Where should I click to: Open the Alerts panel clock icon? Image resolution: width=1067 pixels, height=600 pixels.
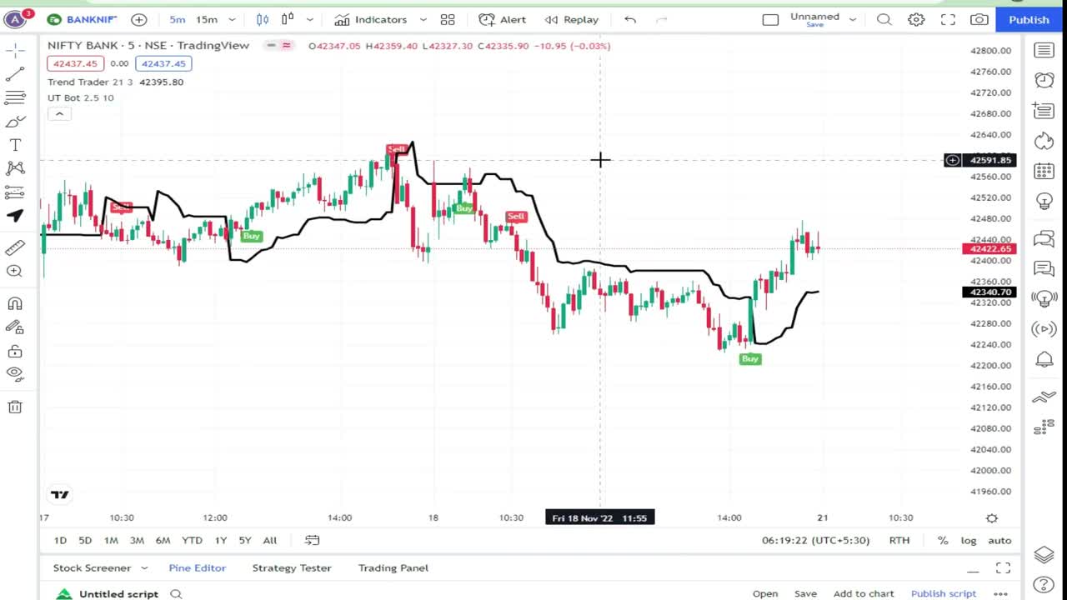pos(1044,80)
